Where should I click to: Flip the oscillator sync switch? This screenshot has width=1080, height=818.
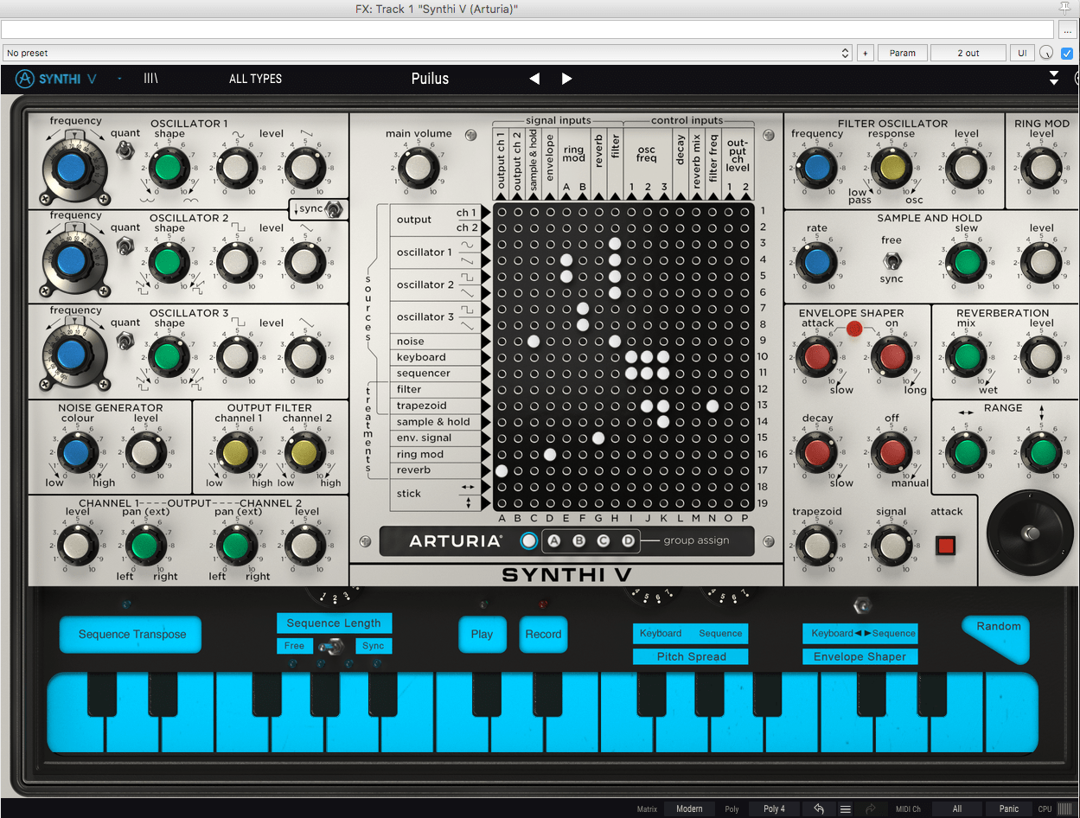coord(335,208)
